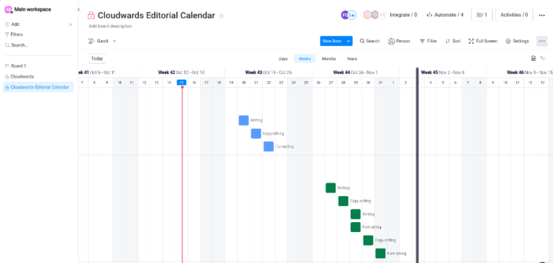Open the Gantt view dropdown
553x263 pixels.
pyautogui.click(x=102, y=41)
